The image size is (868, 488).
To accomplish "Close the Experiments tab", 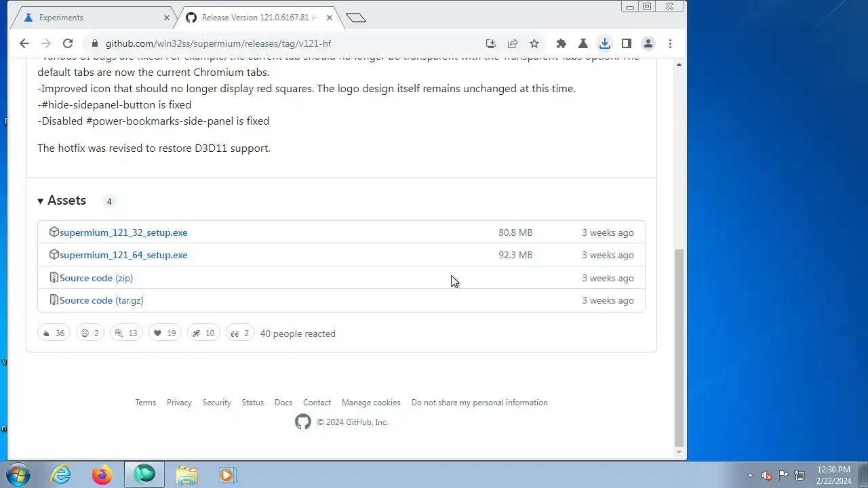I will (167, 18).
